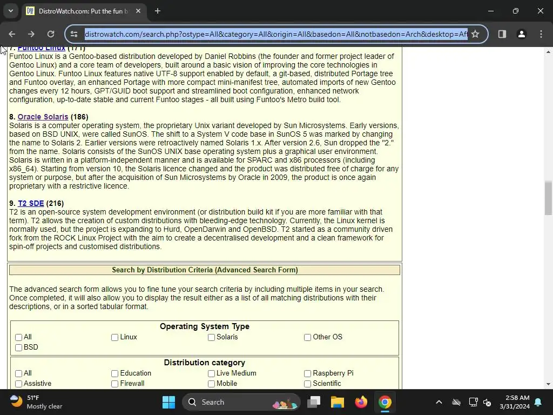Open the weather widget showing 51°F
This screenshot has width=553, height=415.
point(36,402)
